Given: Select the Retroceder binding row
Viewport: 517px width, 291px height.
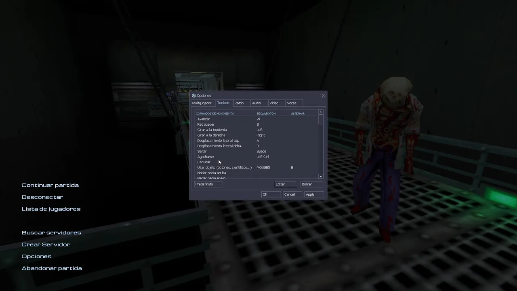Looking at the screenshot, I should point(256,124).
